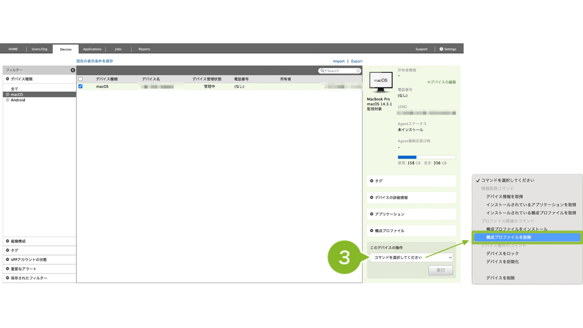
Task: Expand the アプリケーション section
Action: click(x=411, y=214)
